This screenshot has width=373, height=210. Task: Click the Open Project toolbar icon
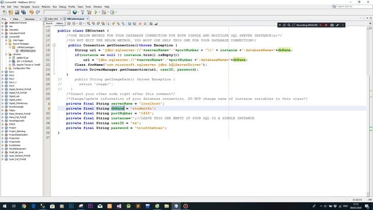point(17,12)
